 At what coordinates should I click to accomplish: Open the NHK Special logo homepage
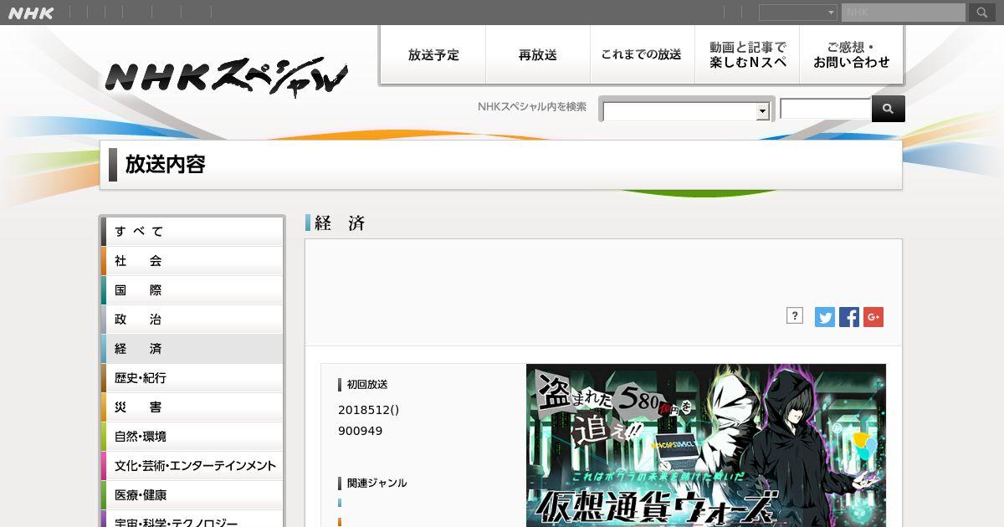tap(226, 78)
